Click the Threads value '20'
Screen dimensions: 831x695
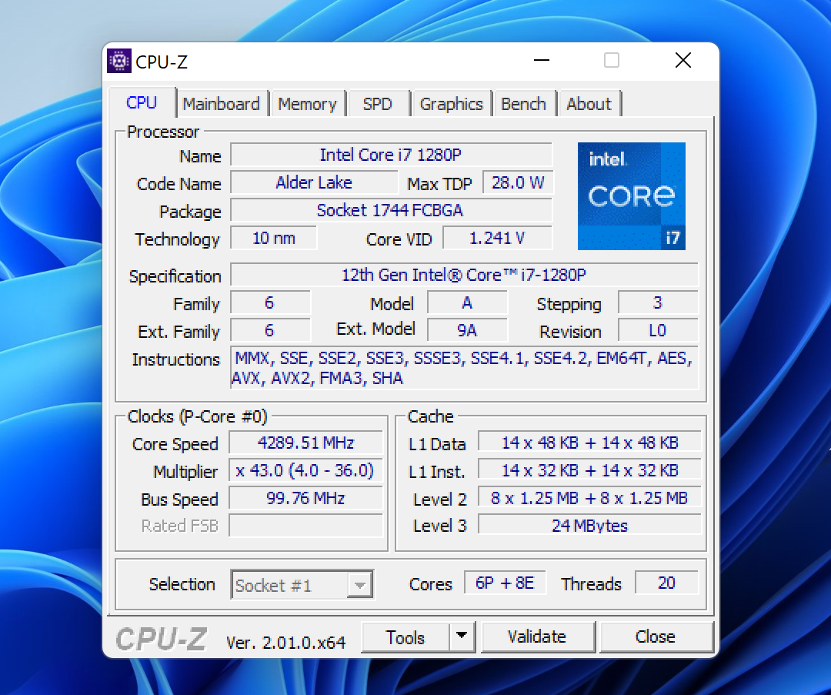666,583
